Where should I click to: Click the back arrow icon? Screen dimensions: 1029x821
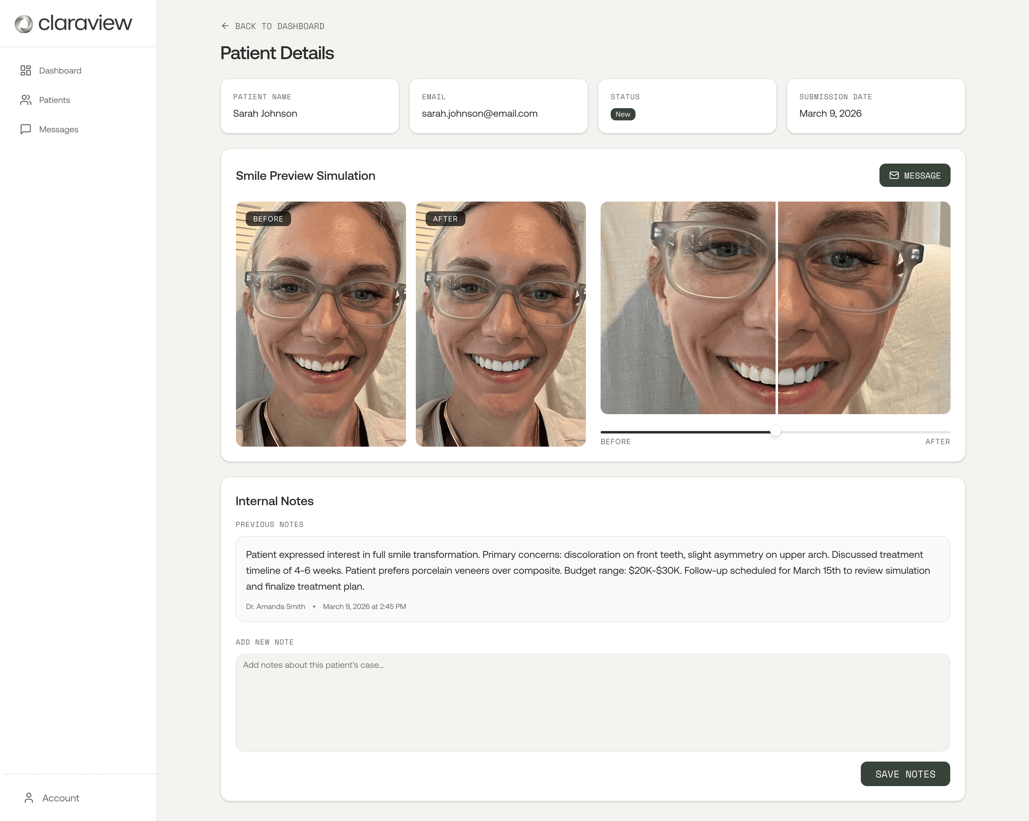(225, 26)
